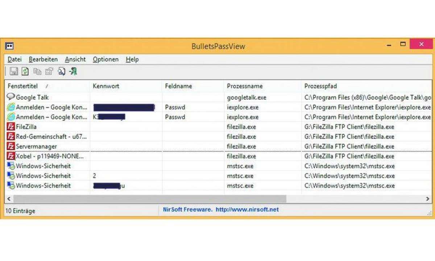Click the BulletsPassView app icon in title bar
This screenshot has height=261, width=435.
[x=9, y=46]
